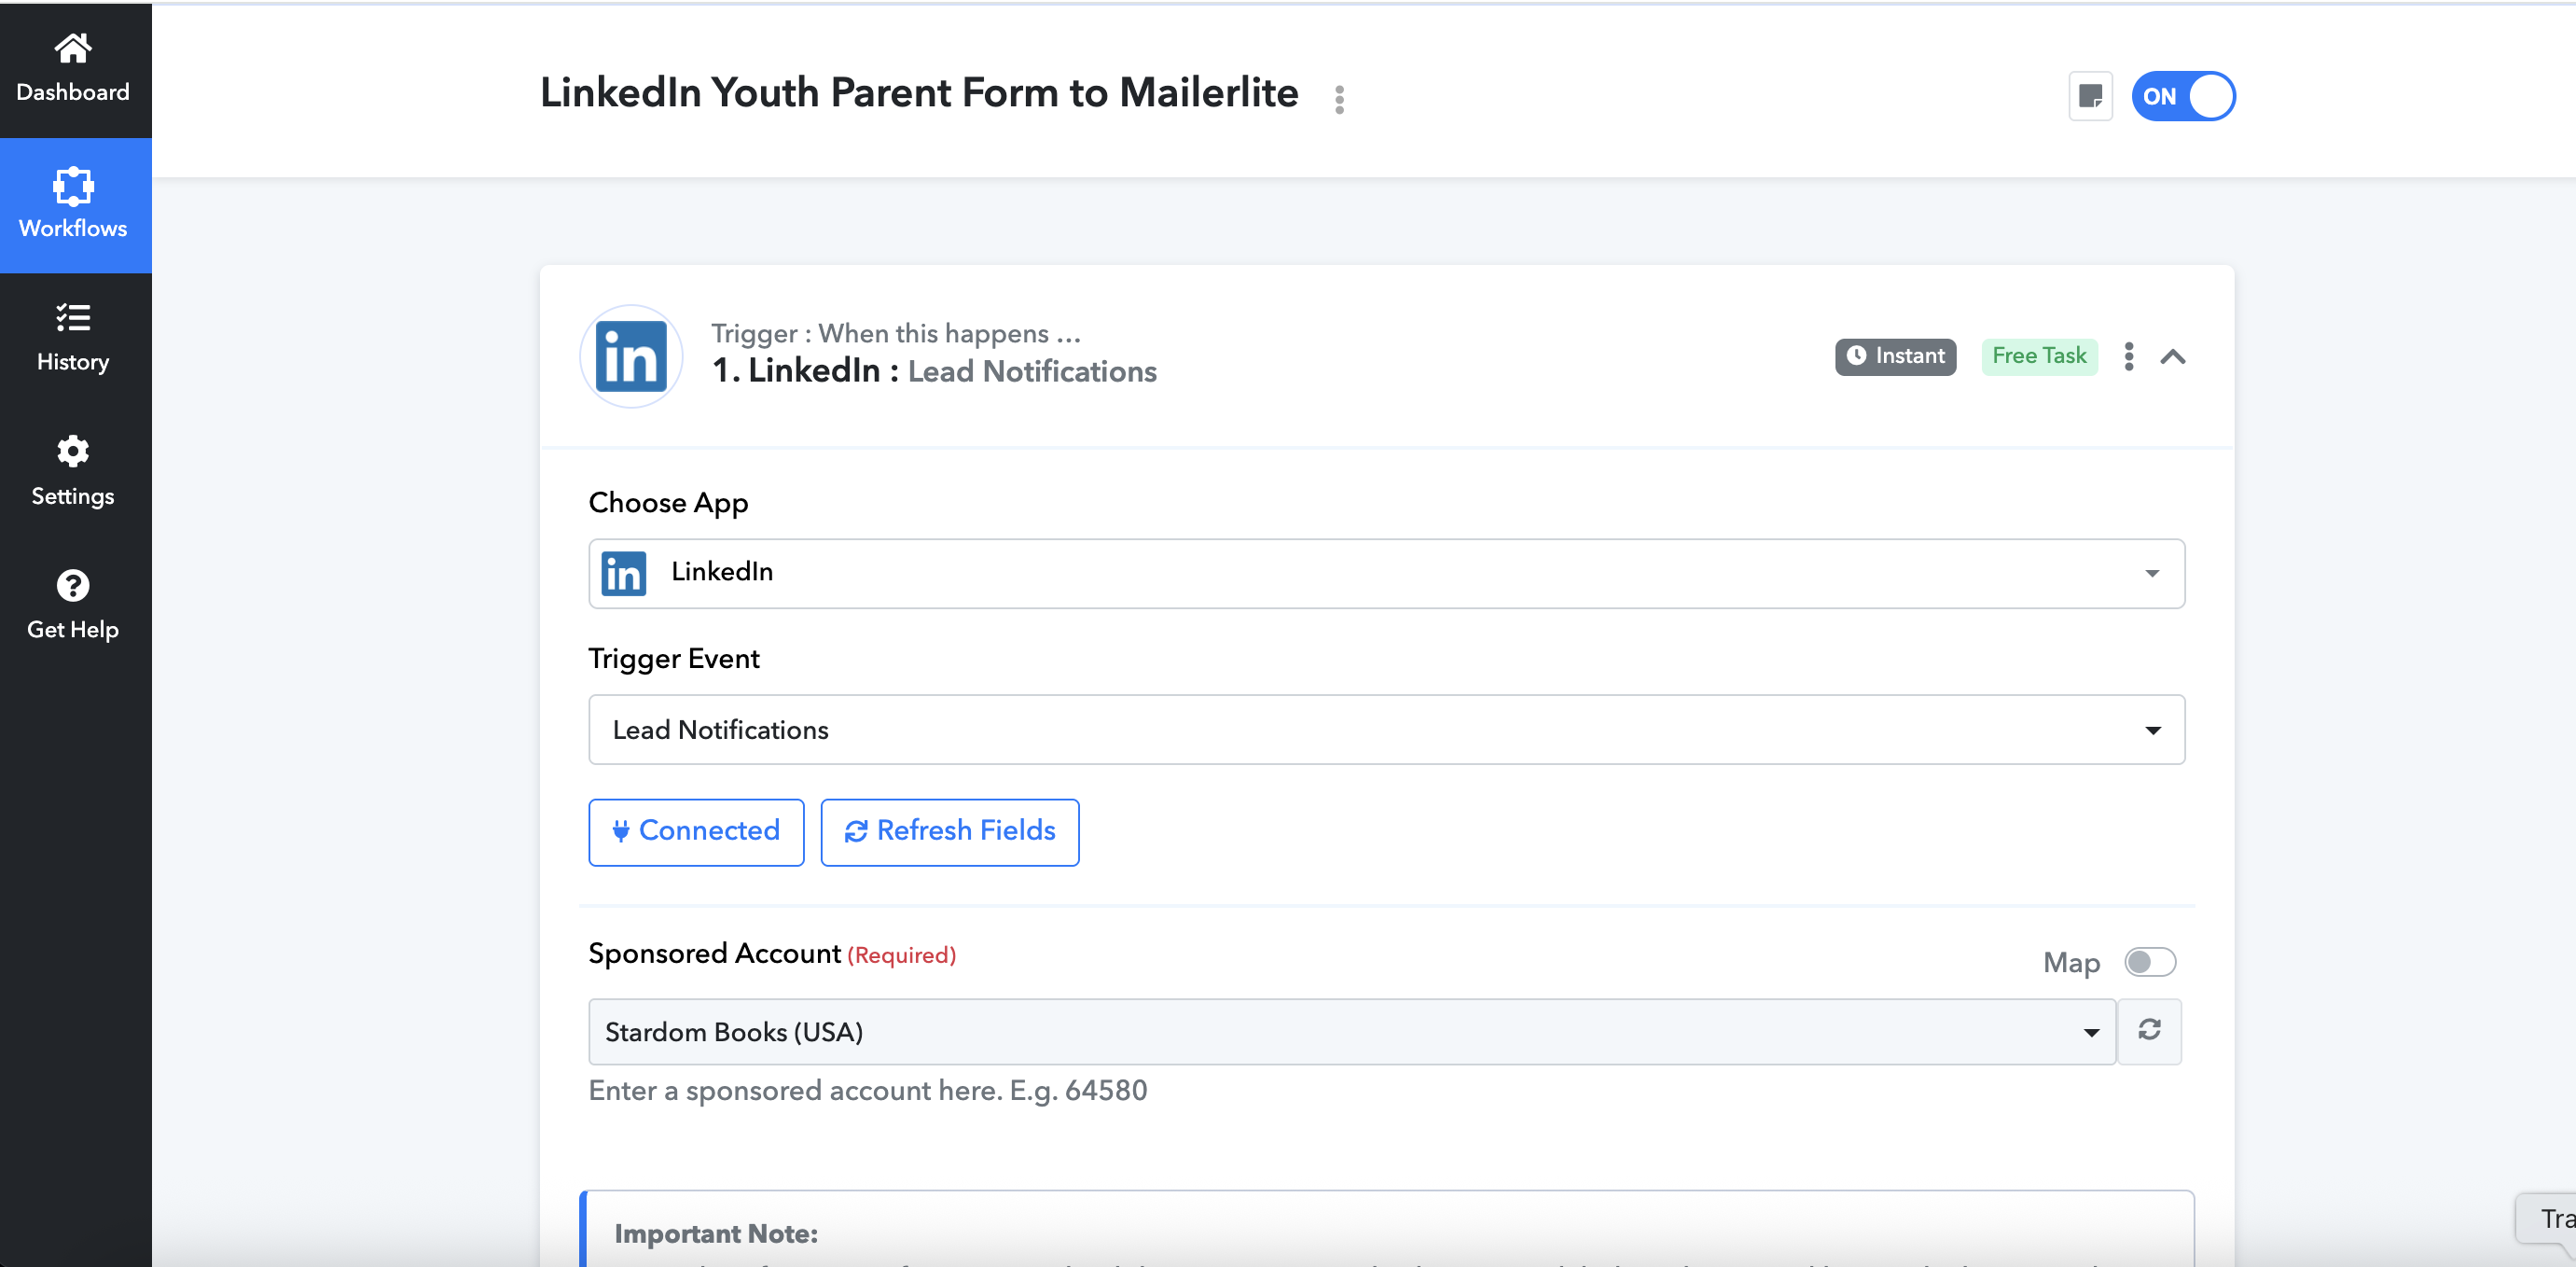This screenshot has width=2576, height=1267.
Task: Open LinkedIn trigger step options menu
Action: [2129, 357]
